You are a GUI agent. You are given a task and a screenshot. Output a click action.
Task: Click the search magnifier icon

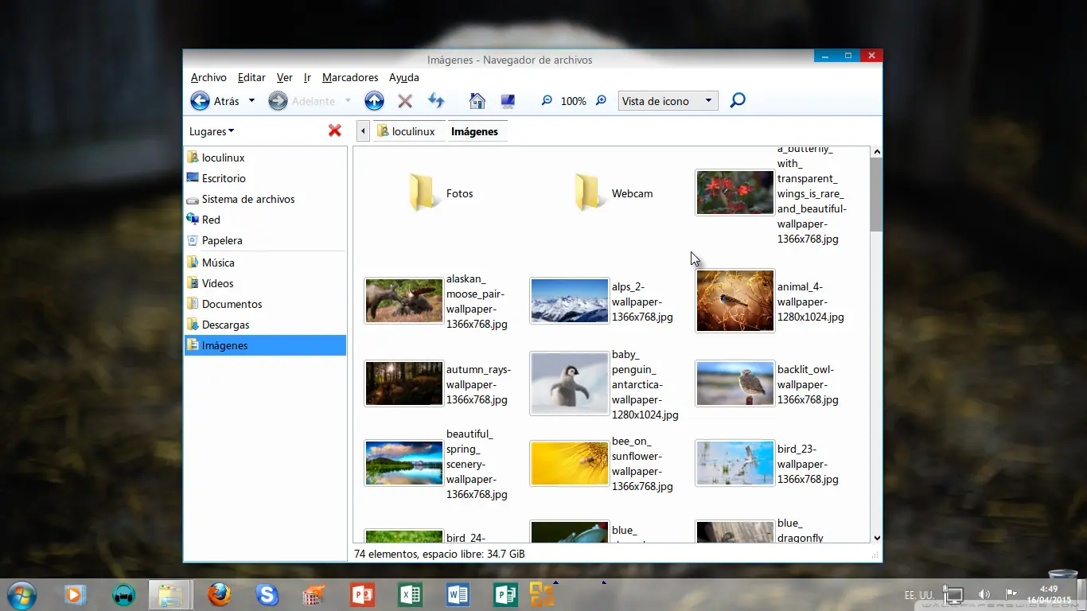point(738,101)
